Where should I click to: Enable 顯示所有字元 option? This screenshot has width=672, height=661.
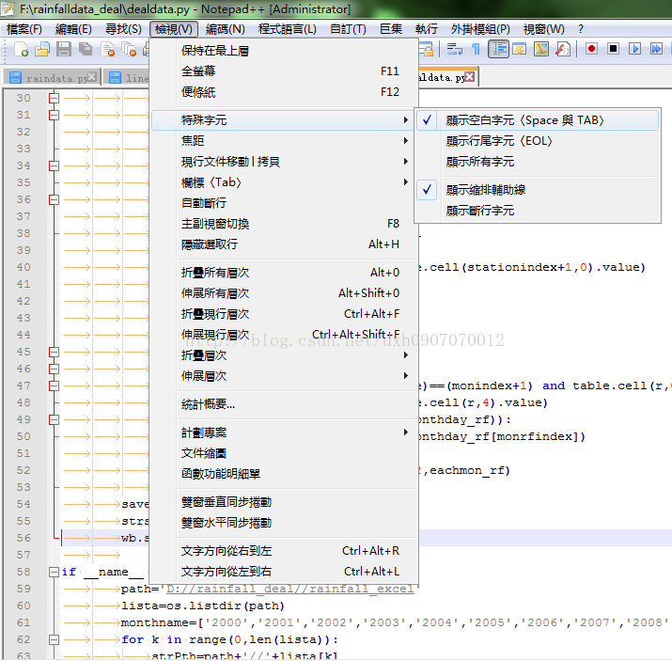click(537, 162)
